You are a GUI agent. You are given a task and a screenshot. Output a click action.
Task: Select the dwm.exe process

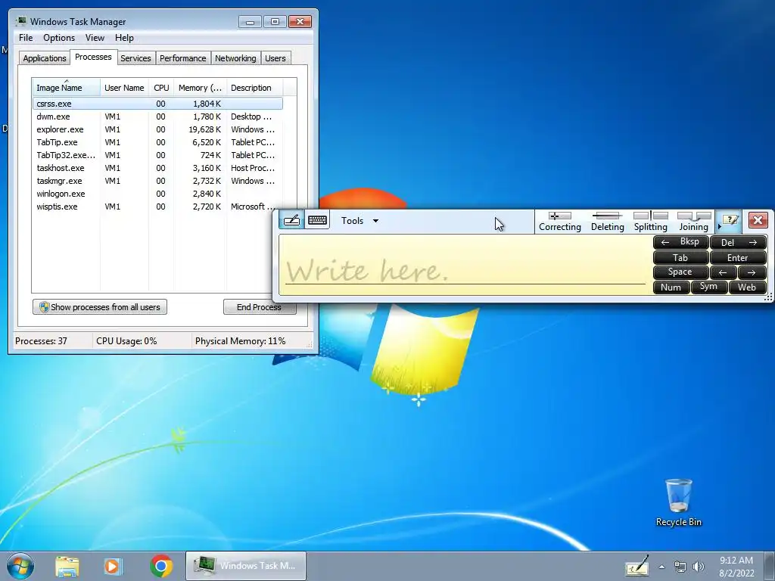point(157,117)
